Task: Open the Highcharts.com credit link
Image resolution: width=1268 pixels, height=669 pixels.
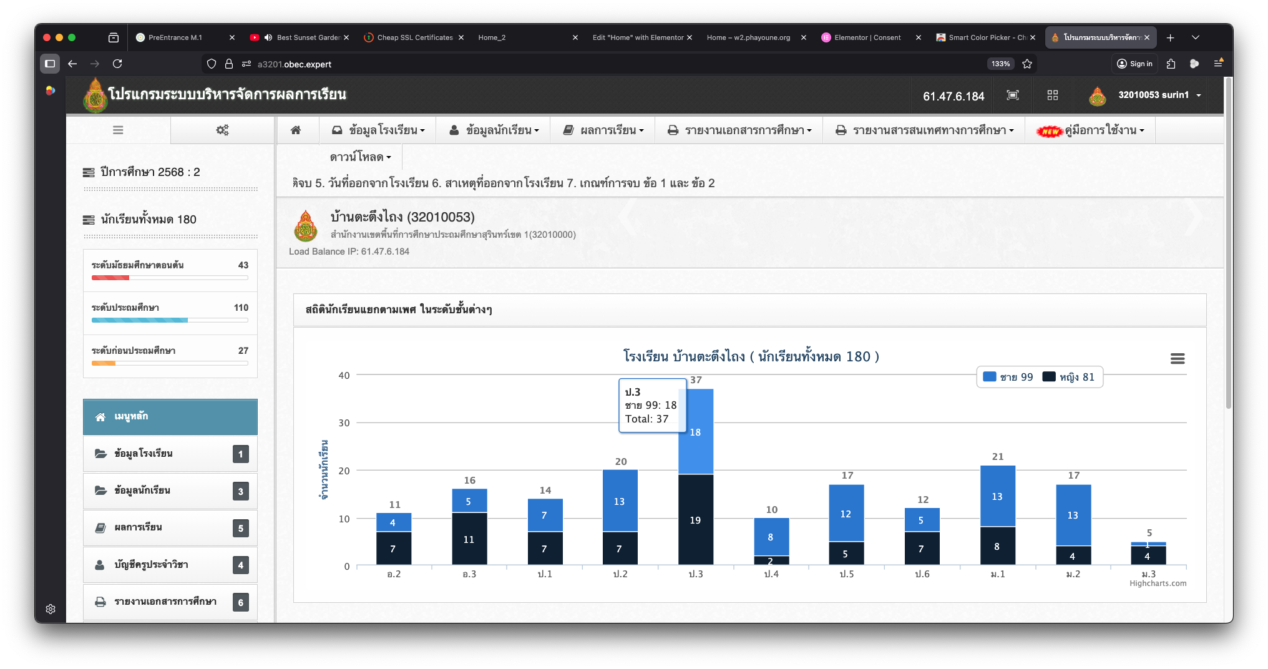Action: (x=1158, y=584)
